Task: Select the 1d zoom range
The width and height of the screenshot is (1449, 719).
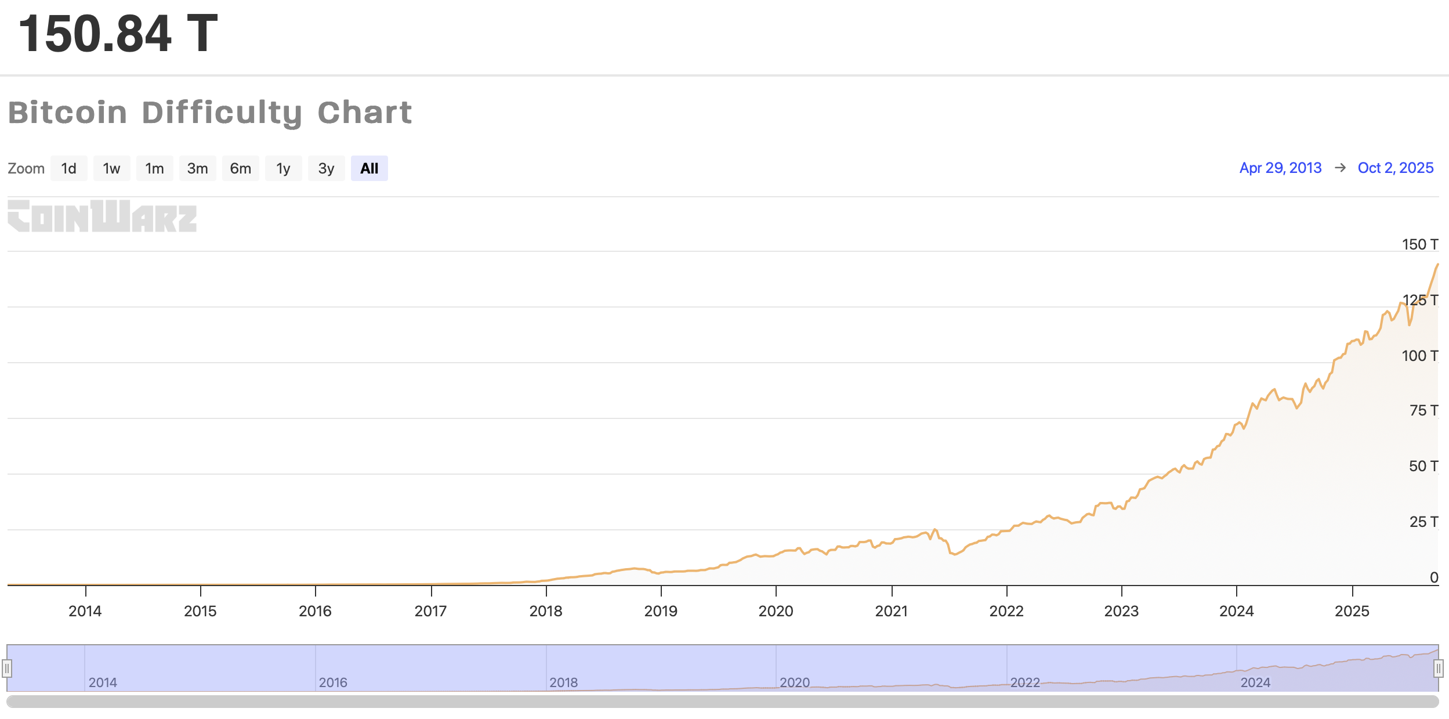Action: 69,168
